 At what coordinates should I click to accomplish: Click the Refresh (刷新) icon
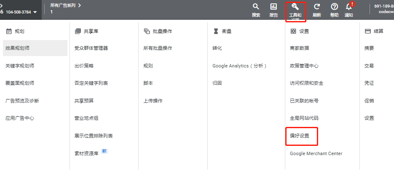click(x=317, y=7)
